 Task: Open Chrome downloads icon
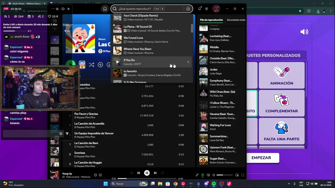point(318,11)
